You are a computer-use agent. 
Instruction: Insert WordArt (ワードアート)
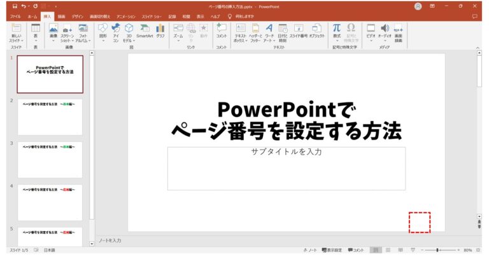(269, 32)
